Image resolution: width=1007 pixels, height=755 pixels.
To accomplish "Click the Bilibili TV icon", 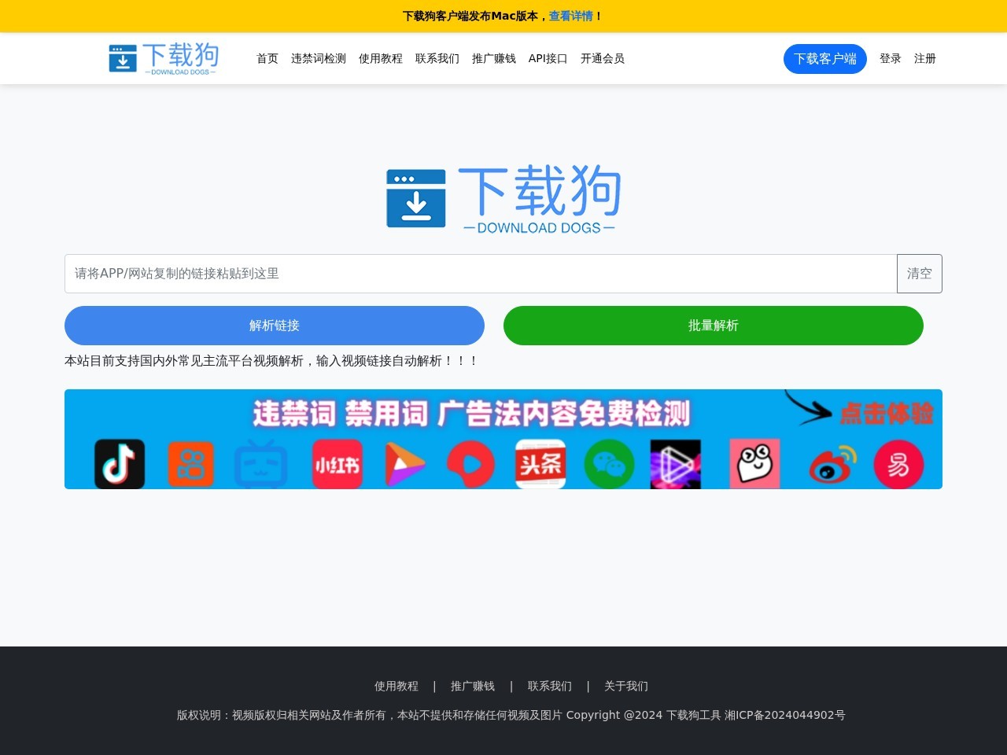I will (x=260, y=464).
